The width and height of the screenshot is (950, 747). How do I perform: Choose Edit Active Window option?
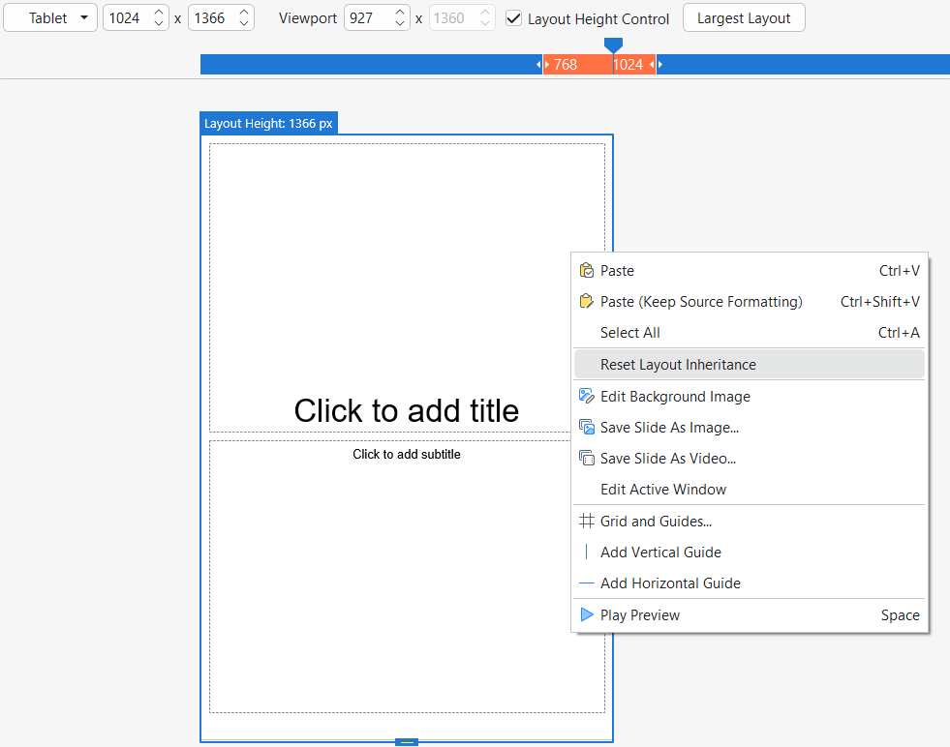pyautogui.click(x=663, y=490)
